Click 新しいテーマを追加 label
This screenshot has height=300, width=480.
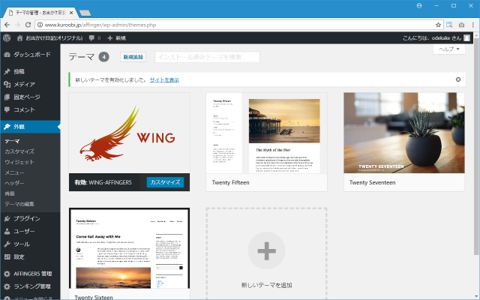[x=266, y=285]
